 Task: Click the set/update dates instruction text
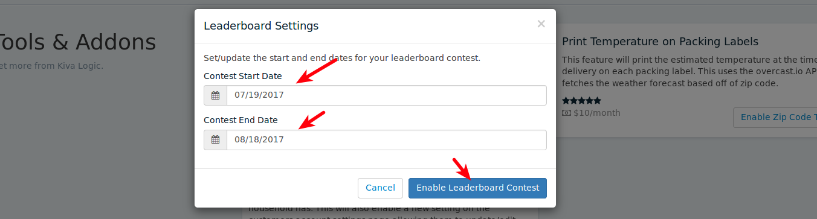point(342,59)
